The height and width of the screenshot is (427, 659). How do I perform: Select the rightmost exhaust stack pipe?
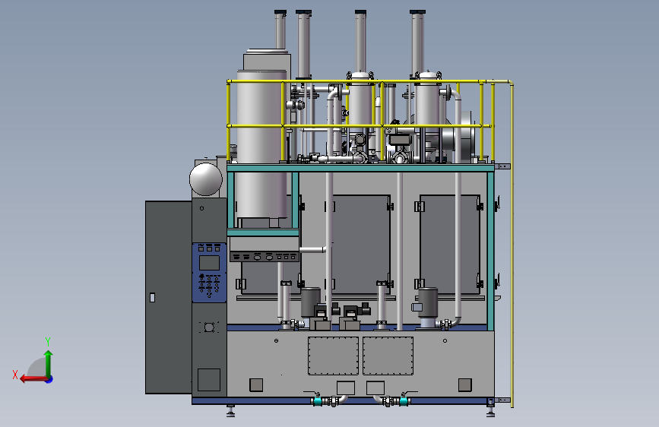tap(417, 43)
